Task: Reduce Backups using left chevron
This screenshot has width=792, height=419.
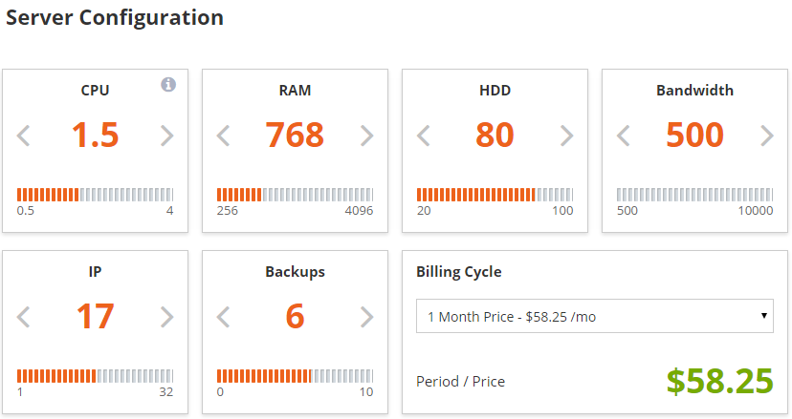Action: coord(224,317)
